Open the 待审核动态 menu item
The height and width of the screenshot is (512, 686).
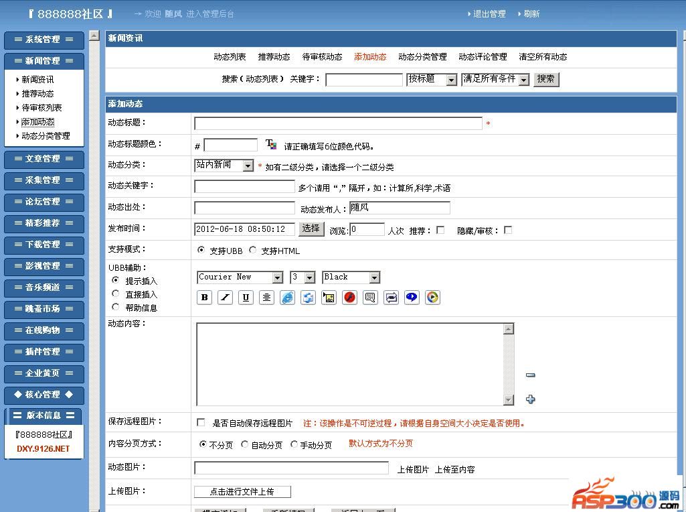click(x=323, y=57)
